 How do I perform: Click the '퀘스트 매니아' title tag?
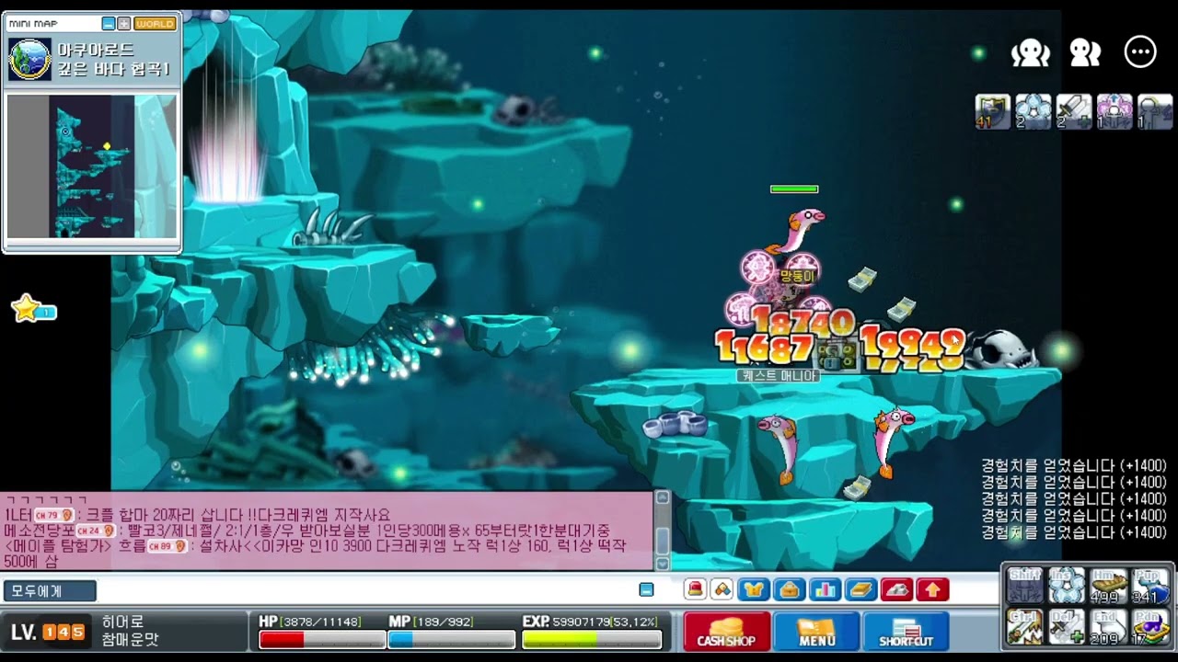click(x=778, y=375)
